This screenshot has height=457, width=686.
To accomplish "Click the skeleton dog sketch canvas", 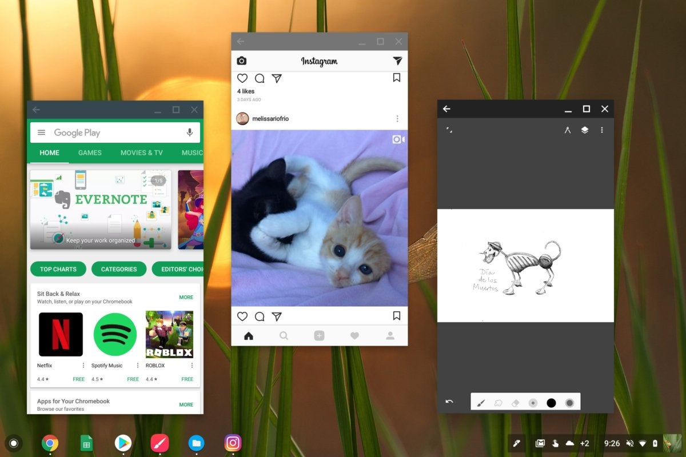I will [x=525, y=266].
